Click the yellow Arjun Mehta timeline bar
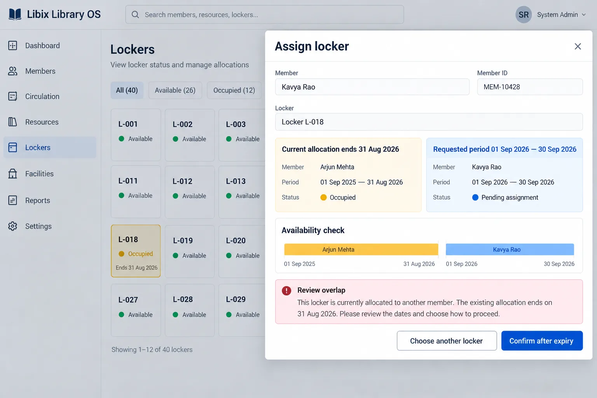Image resolution: width=597 pixels, height=398 pixels. (x=361, y=250)
